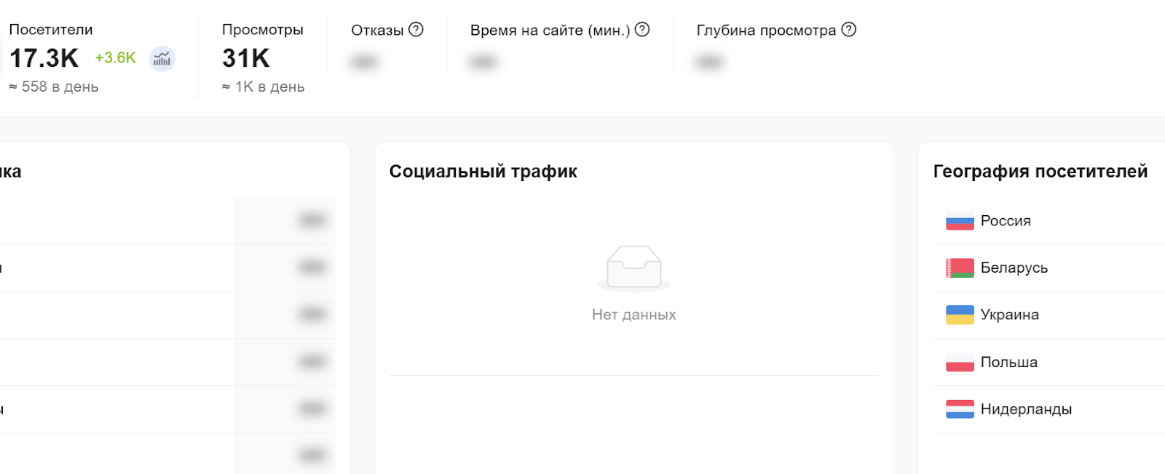Open the visitors trend chart icon
1165x474 pixels.
coord(162,58)
